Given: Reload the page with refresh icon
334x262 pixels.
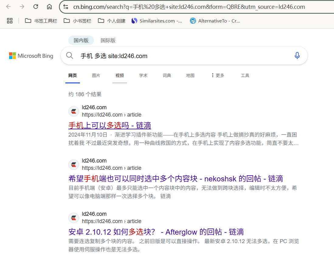Looking at the screenshot, I should (36, 7).
